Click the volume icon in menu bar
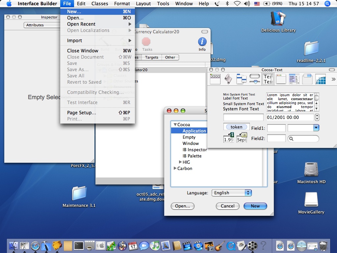The height and width of the screenshot is (253, 337). (247, 4)
